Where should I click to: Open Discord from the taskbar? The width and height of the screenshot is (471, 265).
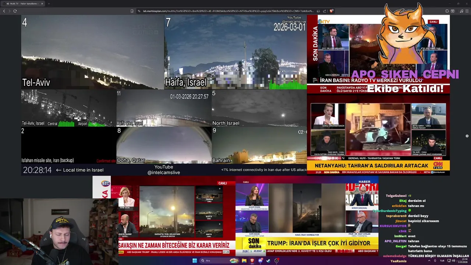tap(260, 261)
